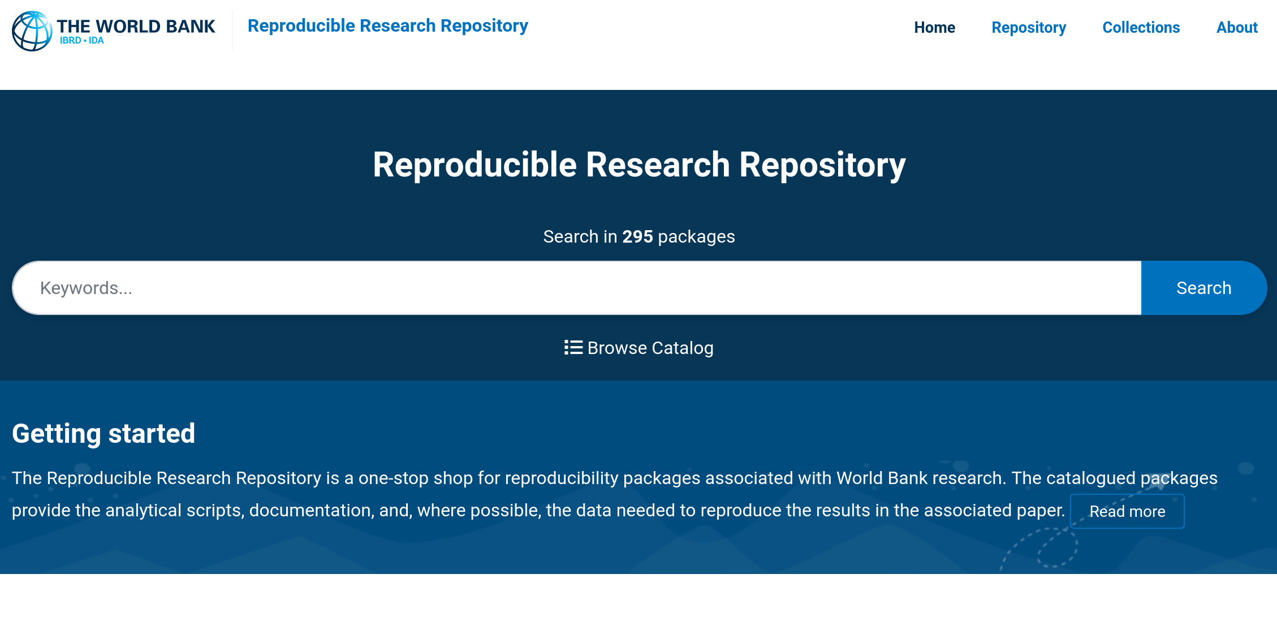Image resolution: width=1277 pixels, height=630 pixels.
Task: Open the Reproducible Research Repository header link
Action: pyautogui.click(x=387, y=26)
